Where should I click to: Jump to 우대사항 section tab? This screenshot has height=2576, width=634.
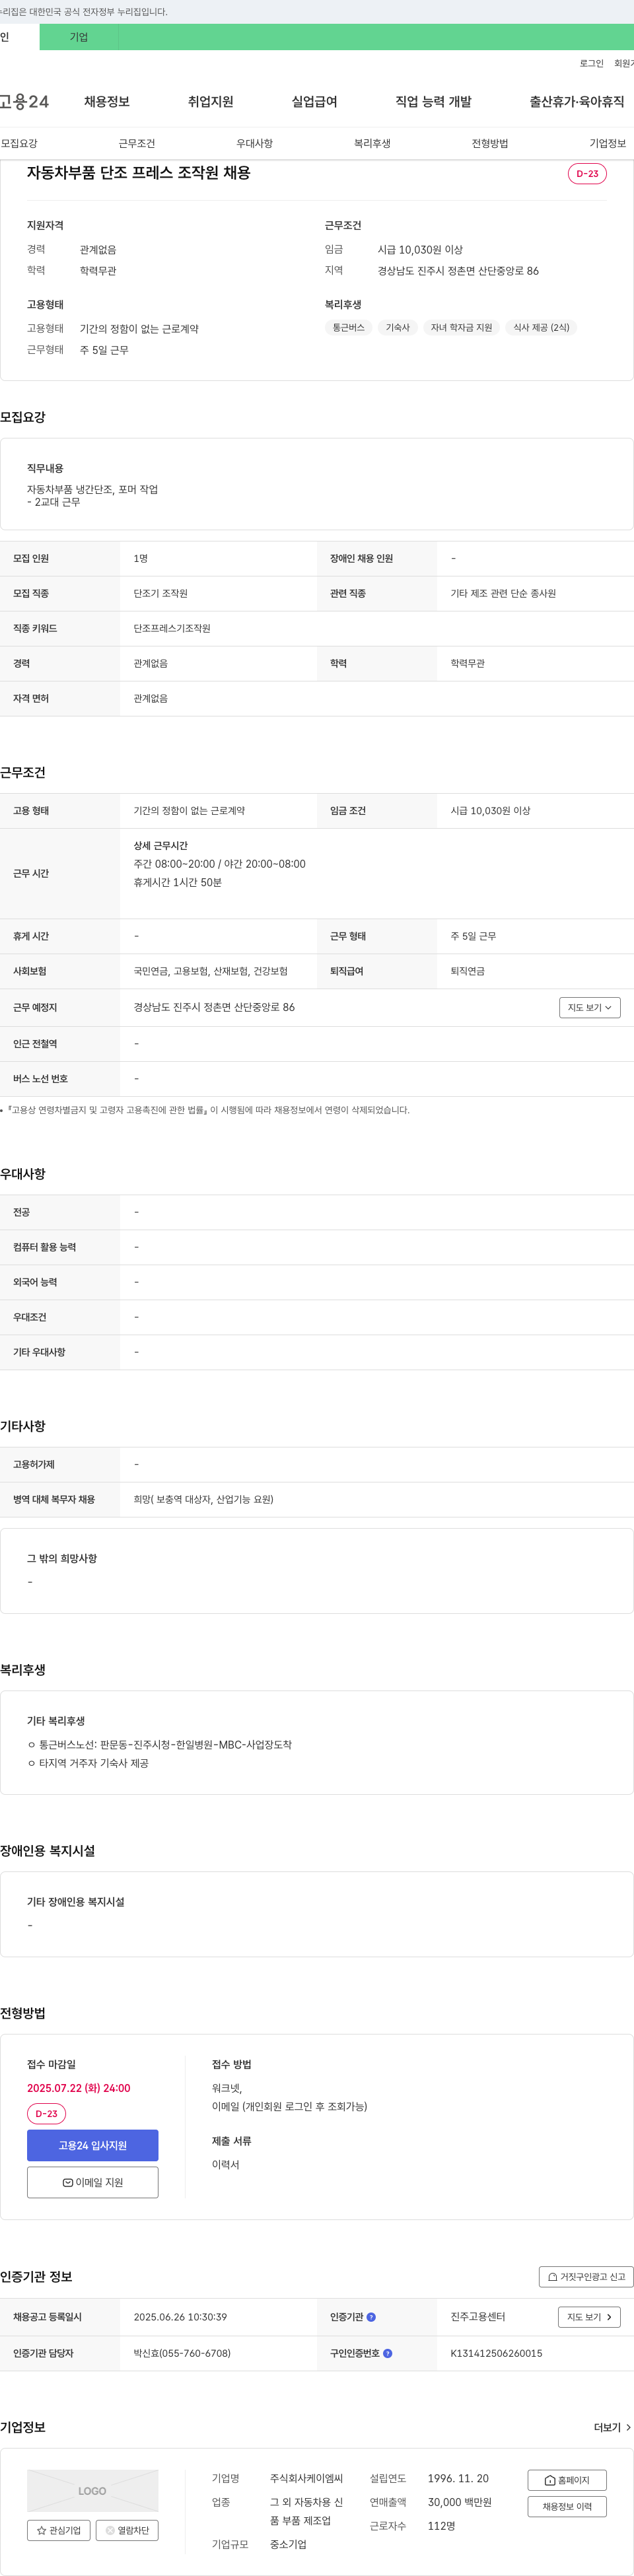(x=254, y=143)
